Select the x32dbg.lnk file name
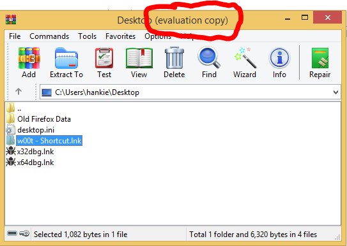347x246 pixels. pos(35,152)
